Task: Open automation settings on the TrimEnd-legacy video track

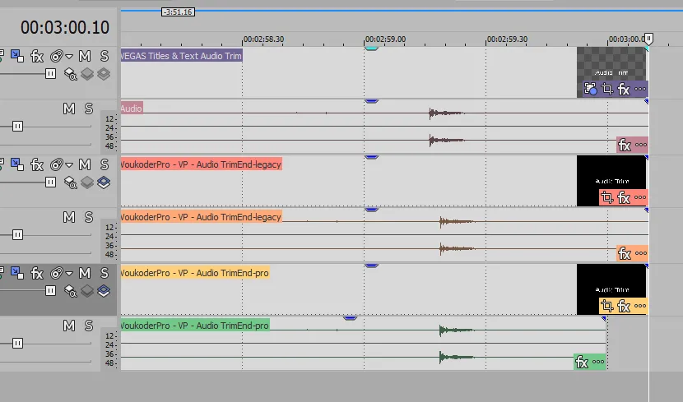Action: click(57, 165)
